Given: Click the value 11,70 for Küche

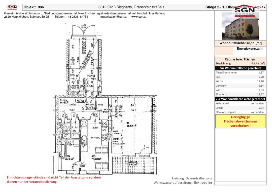Looking at the screenshot, I should (260, 81).
